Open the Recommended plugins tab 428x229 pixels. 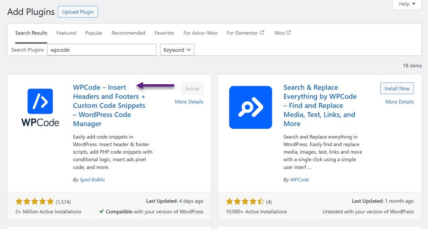[x=128, y=33]
